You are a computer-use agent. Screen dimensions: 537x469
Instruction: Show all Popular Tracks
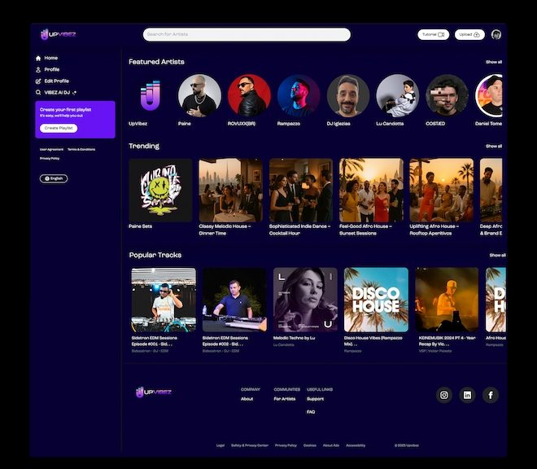tap(497, 256)
